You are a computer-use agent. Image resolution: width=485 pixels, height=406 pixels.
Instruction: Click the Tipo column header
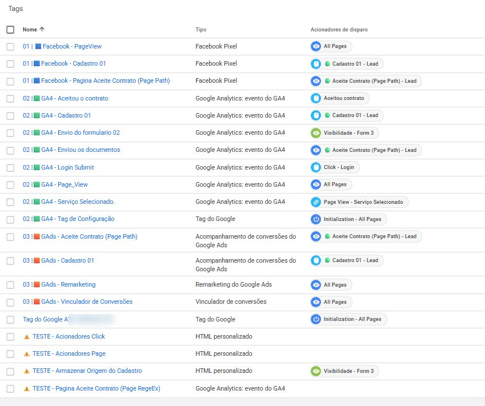coord(201,29)
